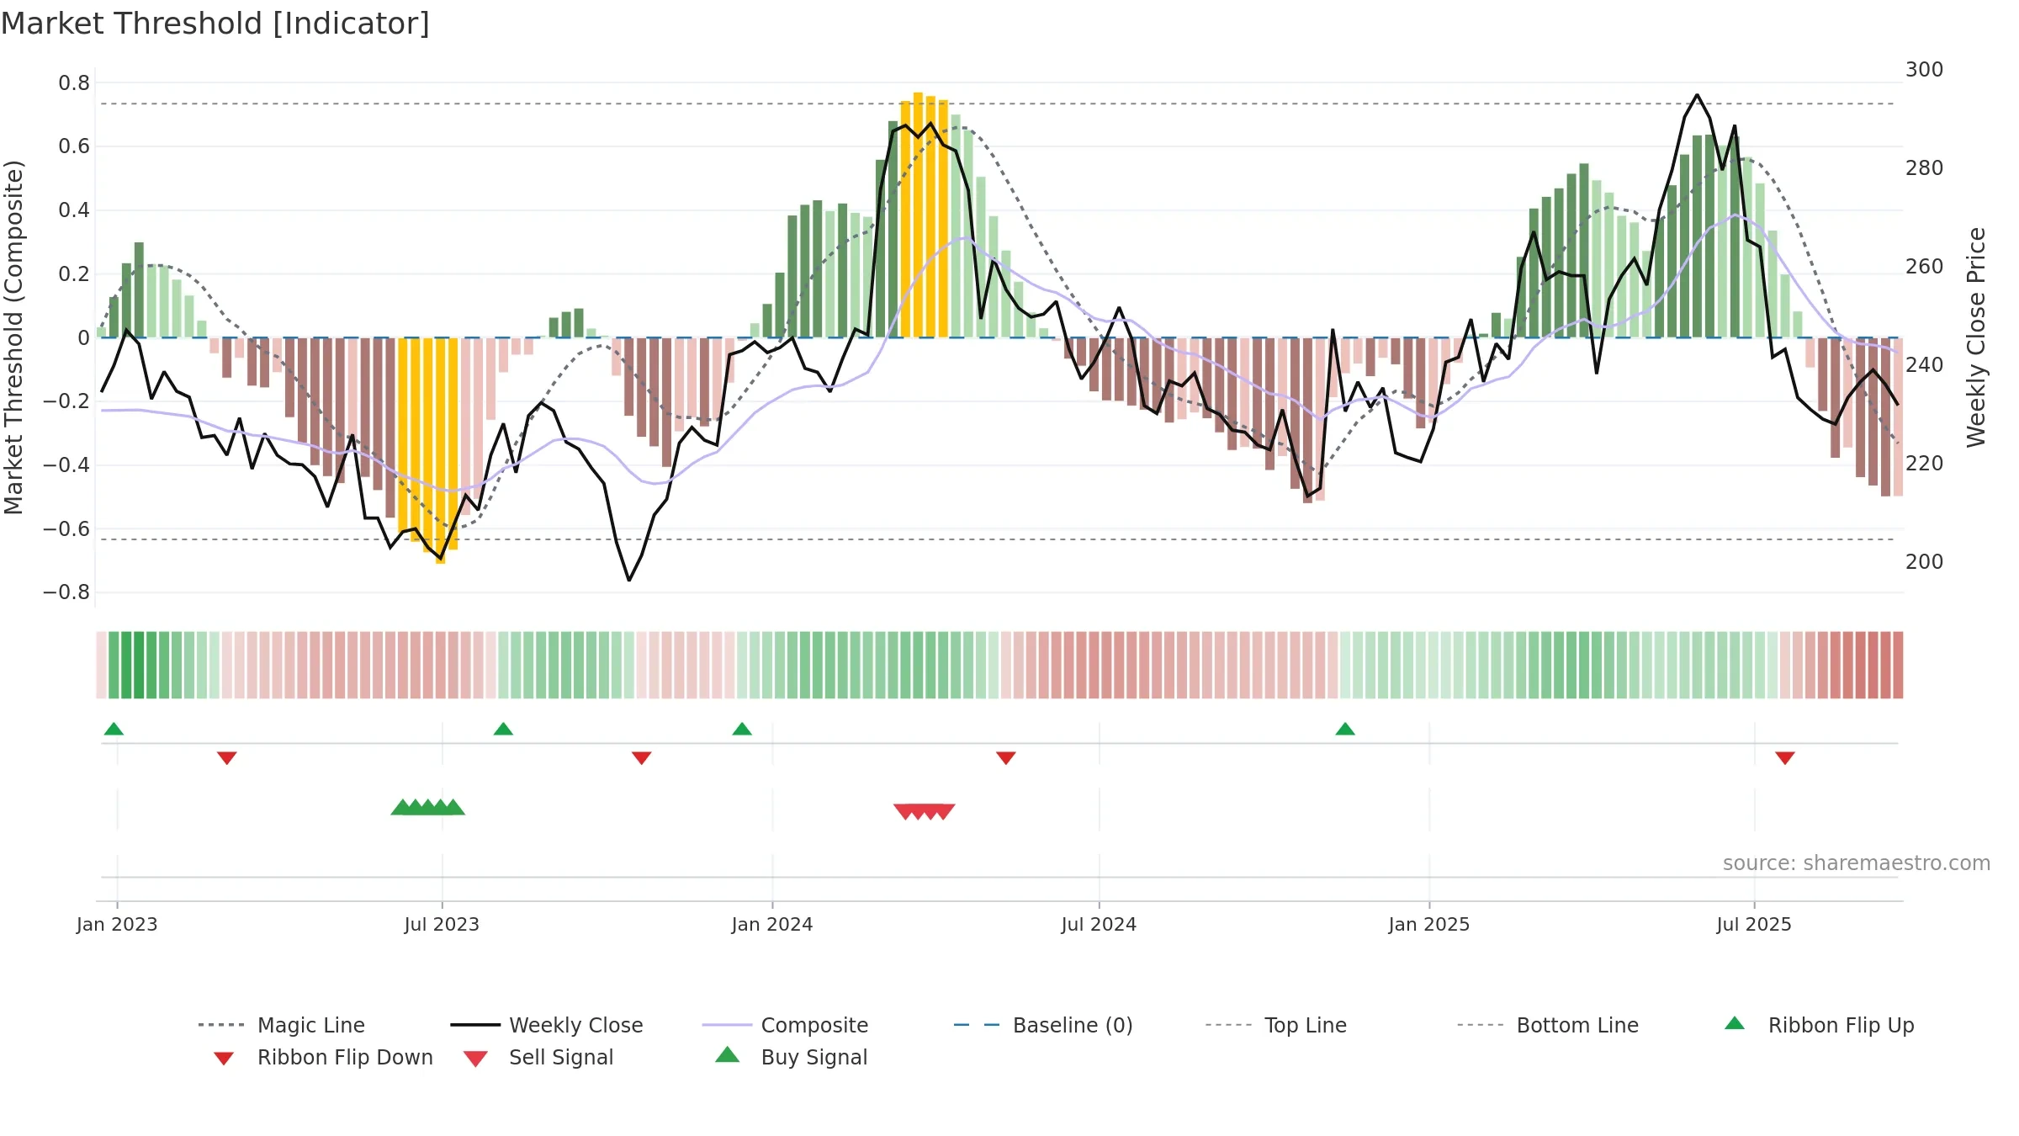Click the Jan 2025 x-axis label
Screen dimensions: 2019x1136
tap(1429, 925)
